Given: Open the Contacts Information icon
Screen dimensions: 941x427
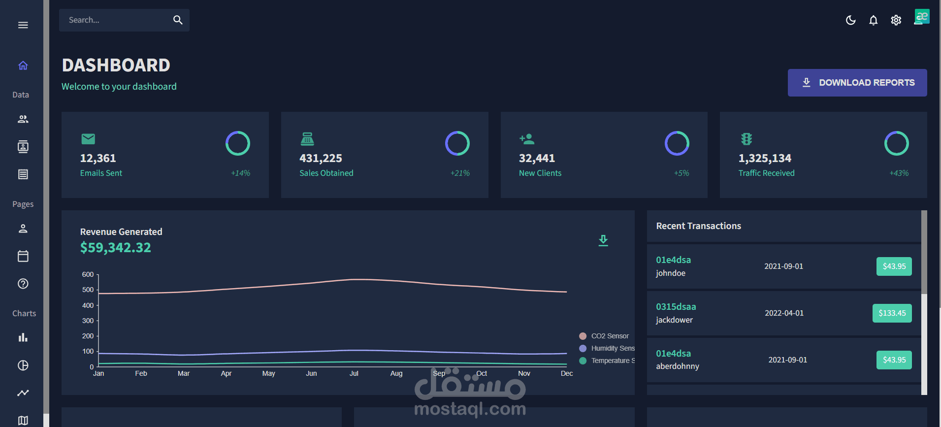Looking at the screenshot, I should [x=23, y=147].
